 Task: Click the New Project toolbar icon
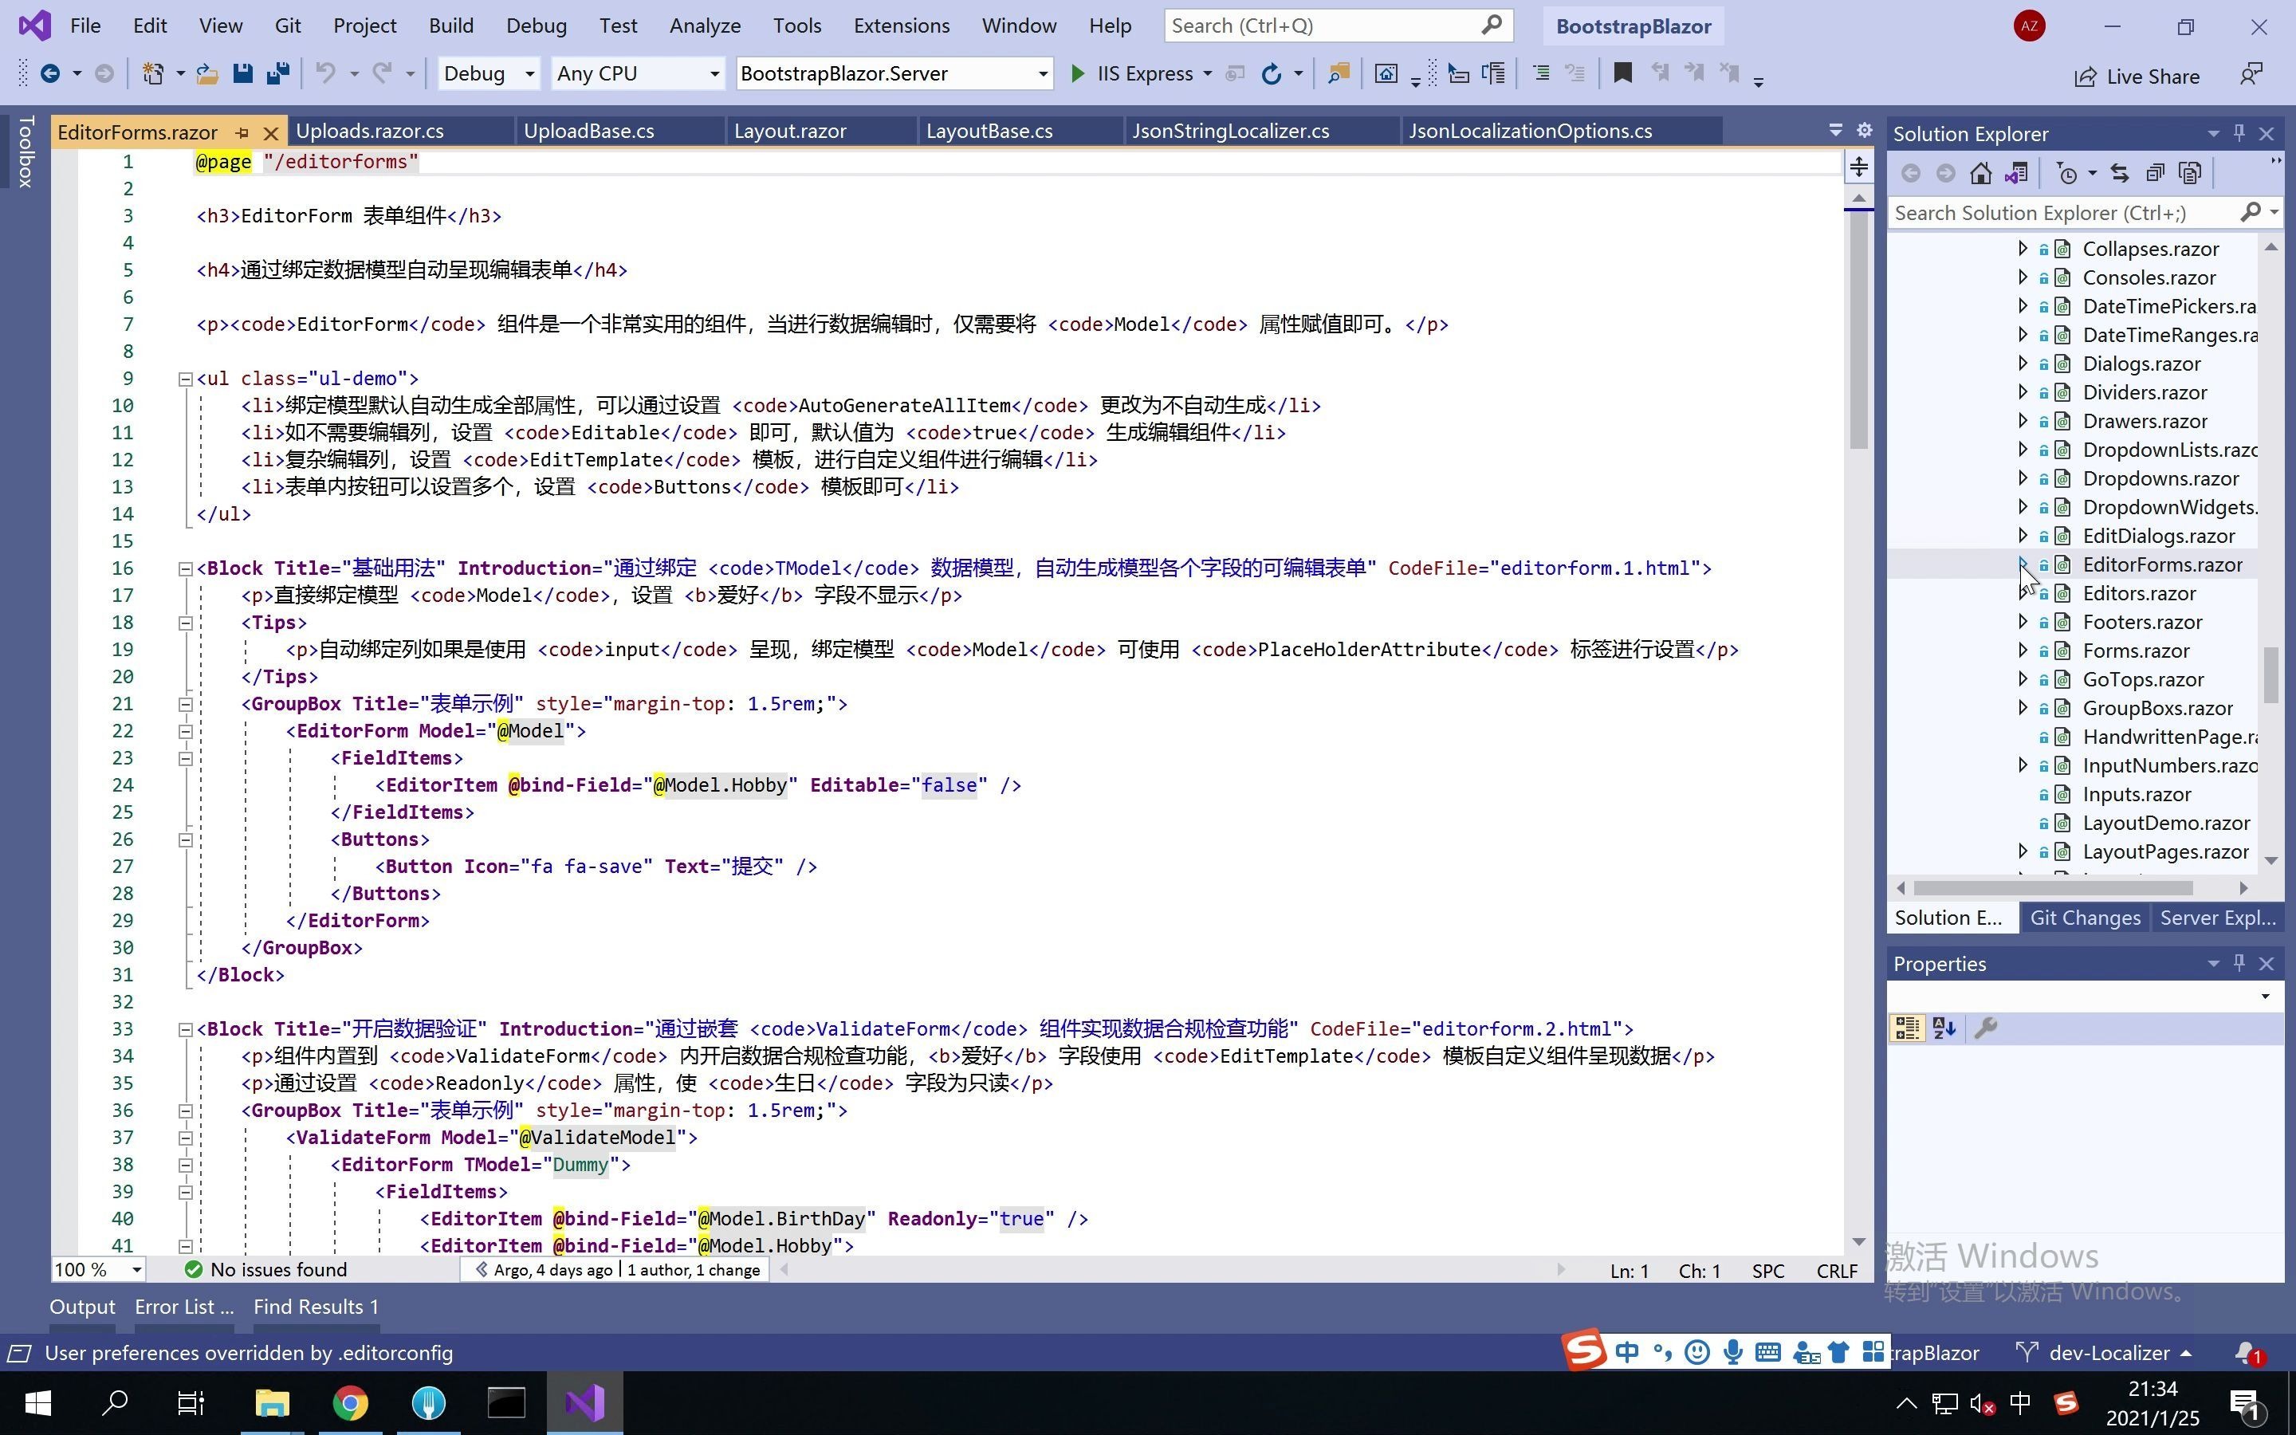[153, 73]
